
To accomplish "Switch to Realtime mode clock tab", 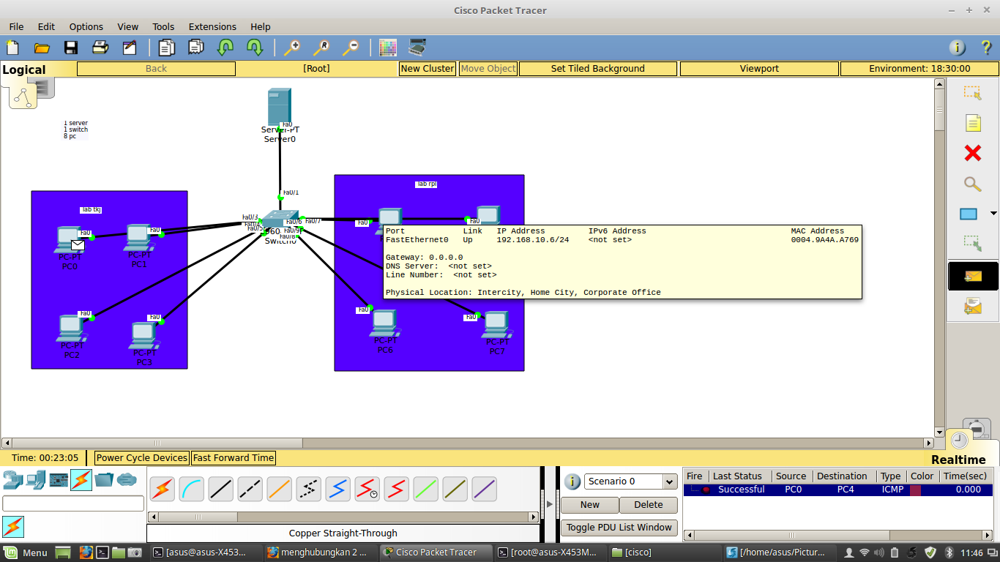I will click(x=959, y=441).
